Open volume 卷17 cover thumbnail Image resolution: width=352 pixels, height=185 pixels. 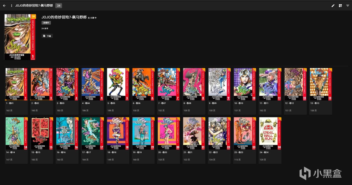coord(92,133)
